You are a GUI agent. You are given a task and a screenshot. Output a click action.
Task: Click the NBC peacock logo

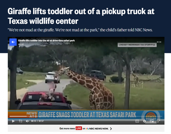(x=87, y=129)
